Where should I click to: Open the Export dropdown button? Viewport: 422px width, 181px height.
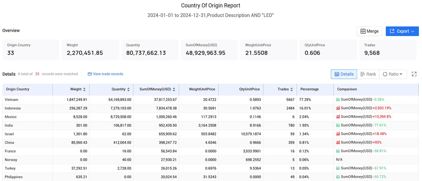click(x=402, y=31)
